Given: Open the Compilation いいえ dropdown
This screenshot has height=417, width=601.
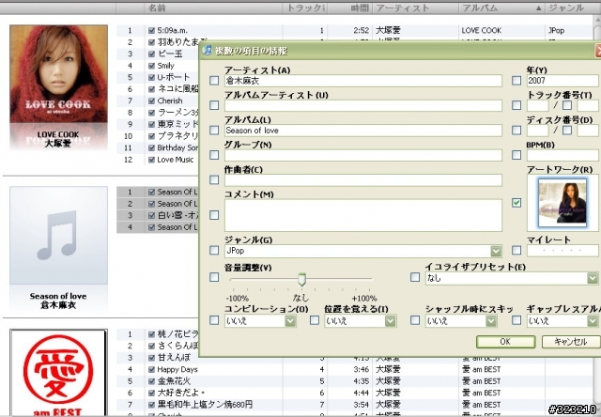Looking at the screenshot, I should (x=290, y=321).
